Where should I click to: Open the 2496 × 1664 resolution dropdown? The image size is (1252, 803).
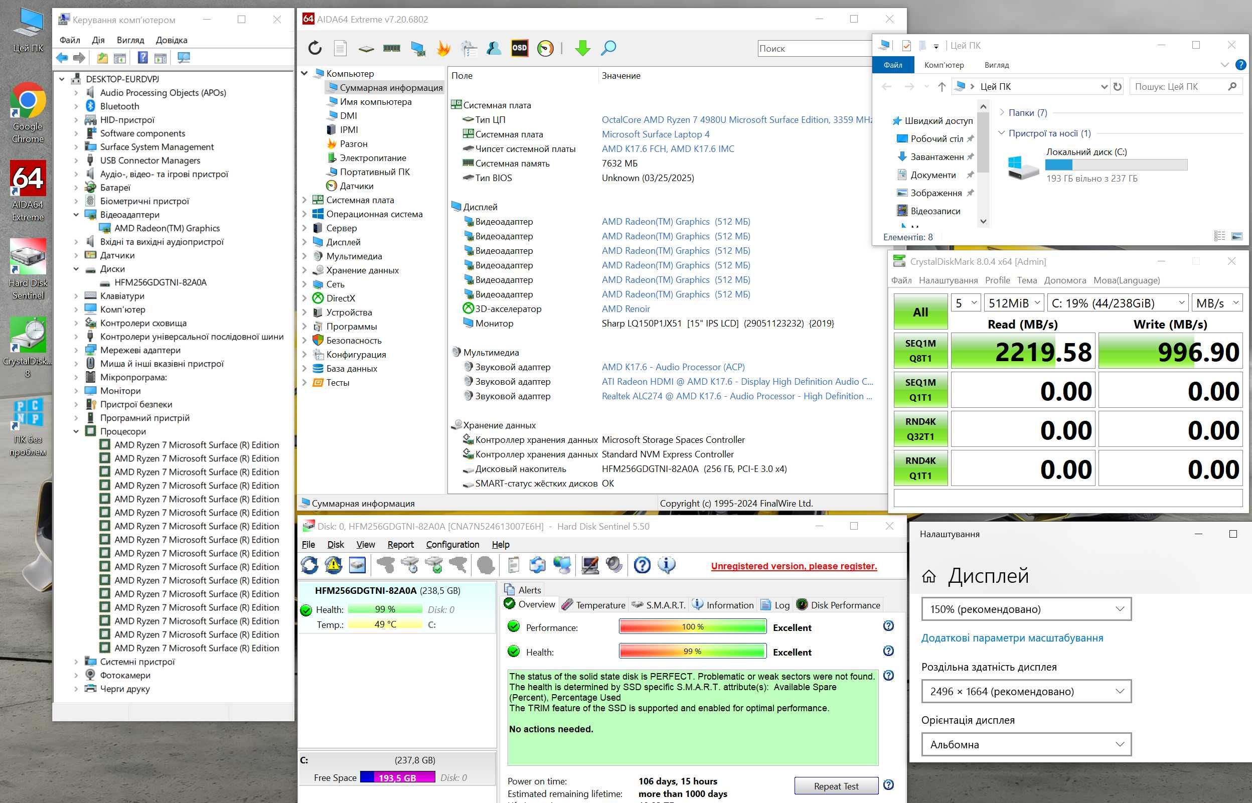(x=1026, y=692)
